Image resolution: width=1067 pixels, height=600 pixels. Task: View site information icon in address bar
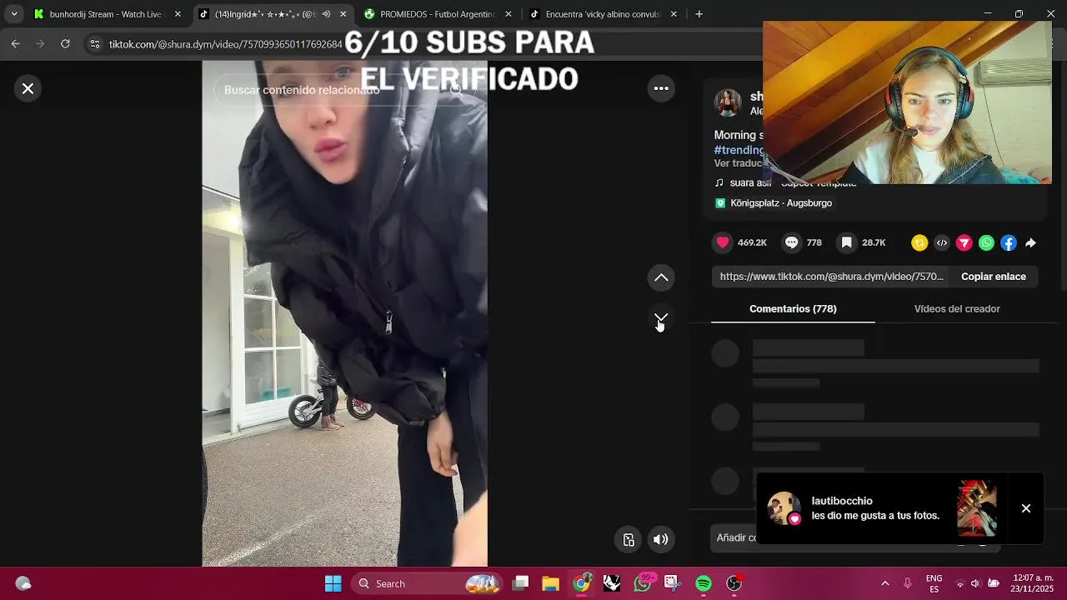pos(95,43)
